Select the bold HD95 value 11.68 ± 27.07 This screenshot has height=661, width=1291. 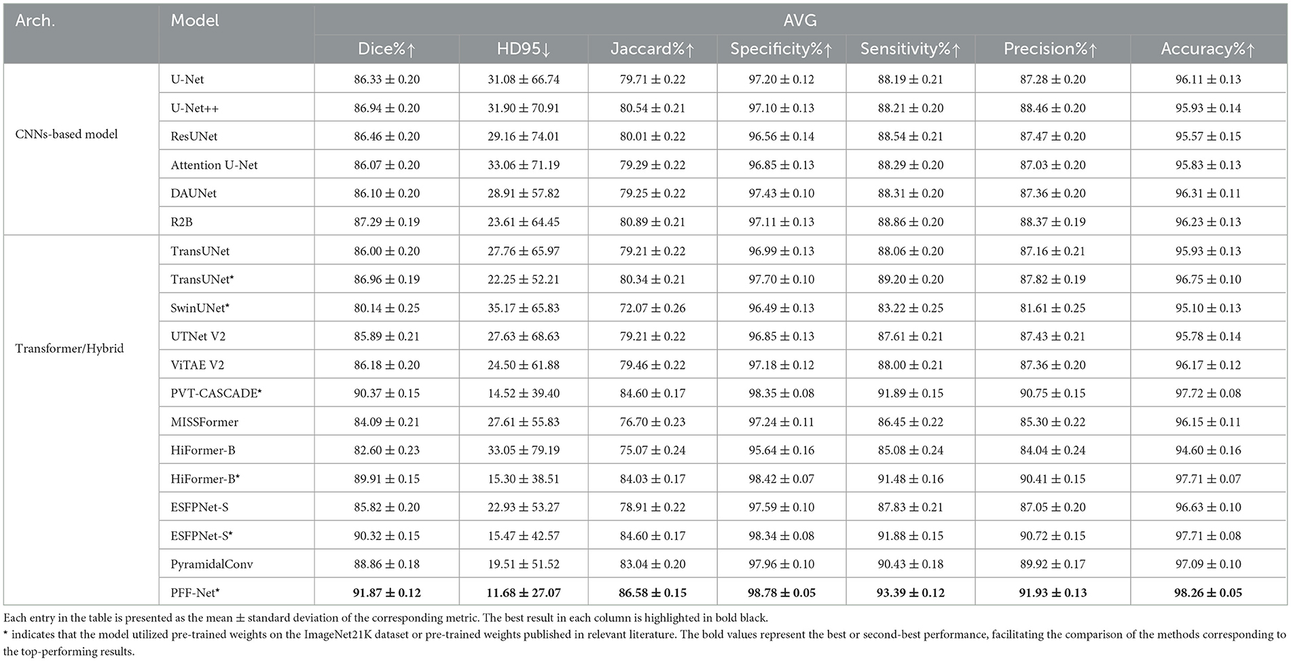tap(523, 593)
